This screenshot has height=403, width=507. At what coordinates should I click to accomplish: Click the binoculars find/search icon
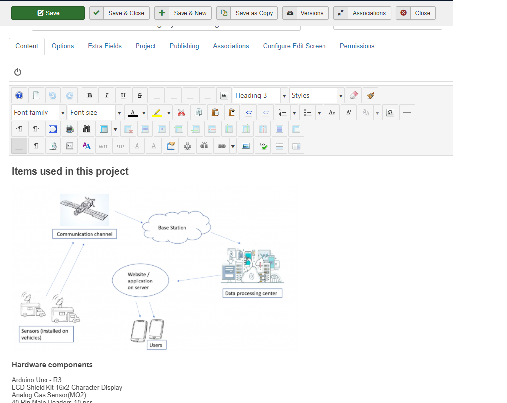[87, 129]
